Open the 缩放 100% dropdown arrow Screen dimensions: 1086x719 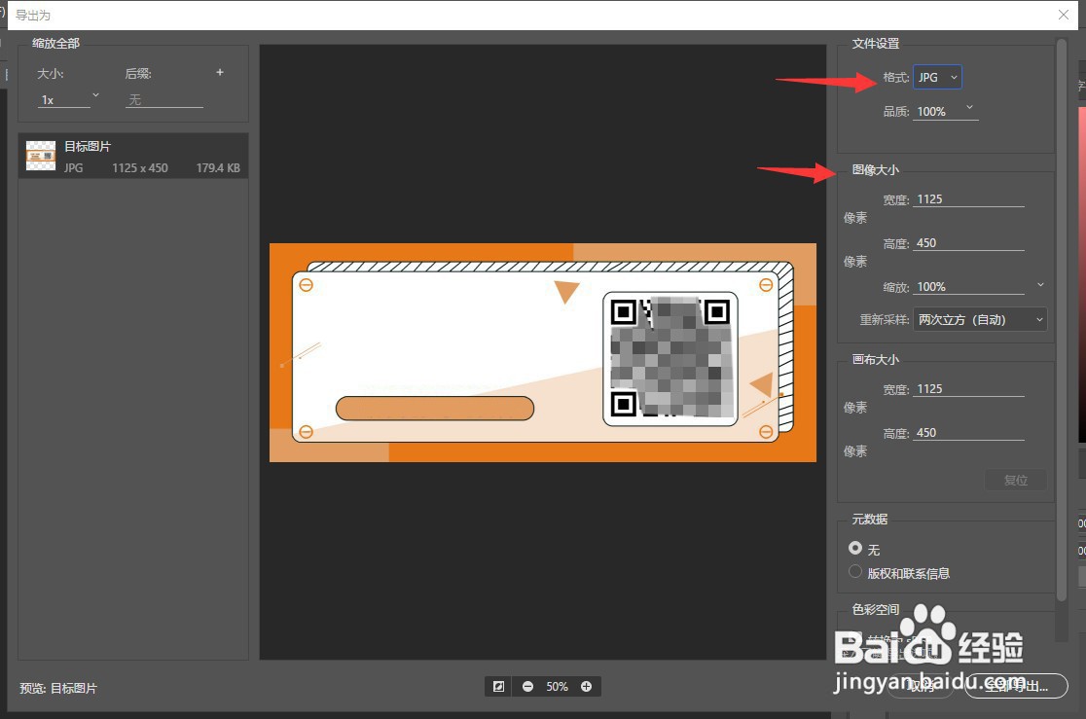pyautogui.click(x=1040, y=285)
